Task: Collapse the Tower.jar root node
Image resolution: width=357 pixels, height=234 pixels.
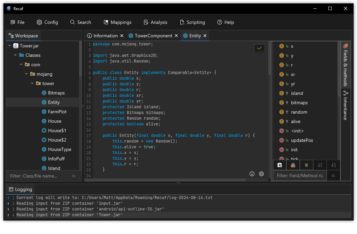Action: point(9,45)
